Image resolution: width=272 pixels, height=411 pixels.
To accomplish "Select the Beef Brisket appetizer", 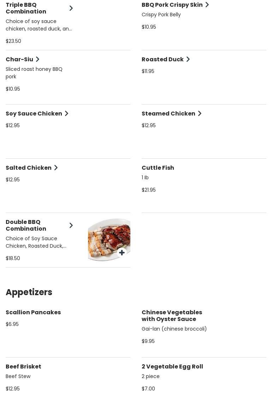I will pyautogui.click(x=23, y=366).
